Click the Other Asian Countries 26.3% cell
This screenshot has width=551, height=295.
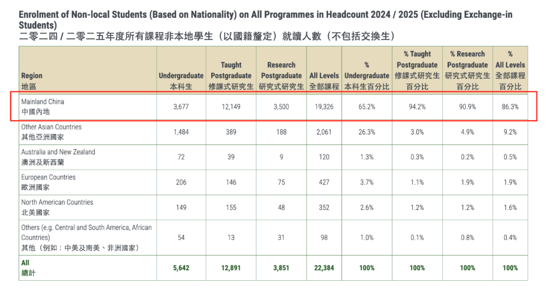coord(366,132)
